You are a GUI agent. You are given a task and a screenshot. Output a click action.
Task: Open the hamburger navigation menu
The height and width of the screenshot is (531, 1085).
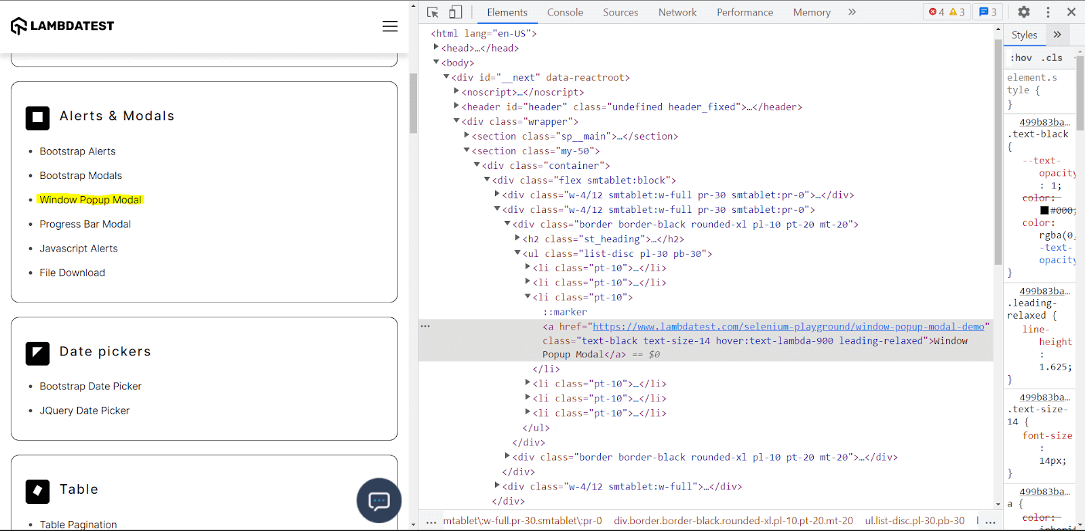pos(390,26)
